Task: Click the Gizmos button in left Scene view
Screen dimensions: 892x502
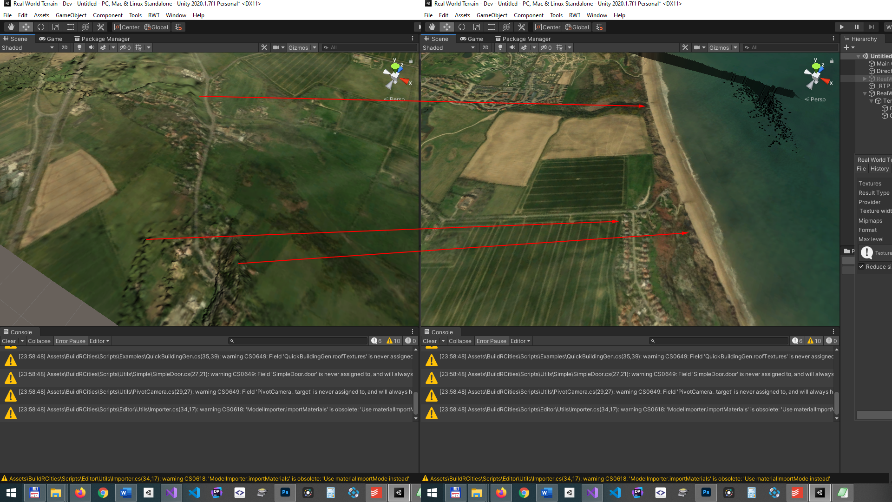Action: [x=298, y=47]
